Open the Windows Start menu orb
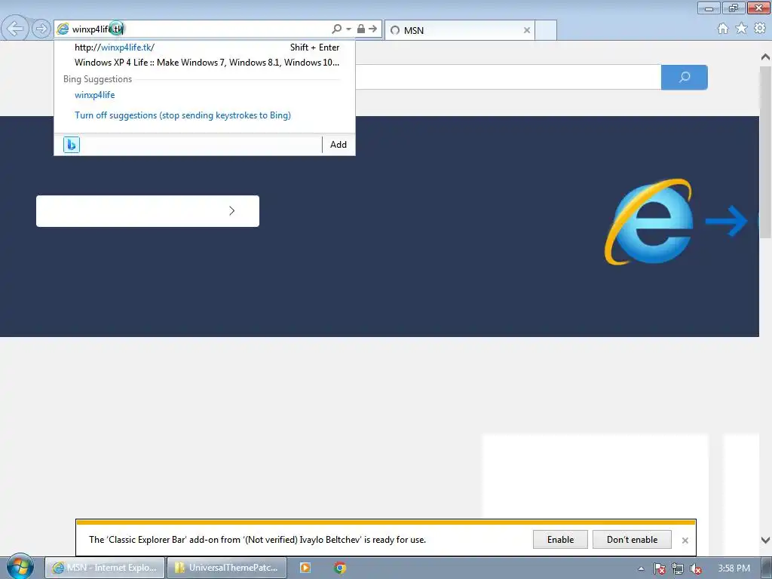Screen dimensions: 772x579 (20, 567)
